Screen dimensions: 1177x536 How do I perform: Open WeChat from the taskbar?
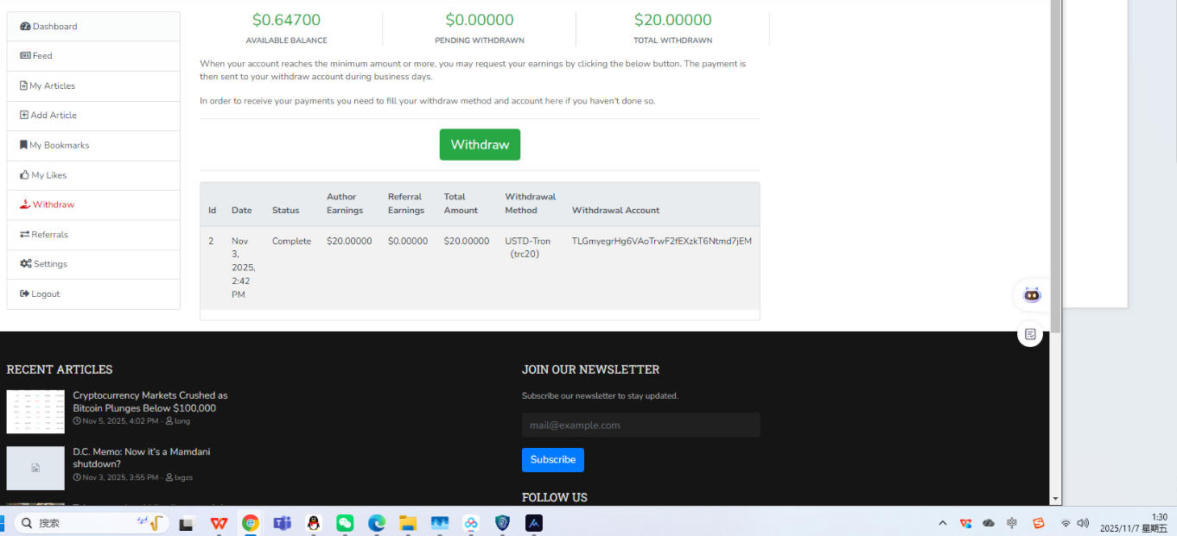pos(345,523)
